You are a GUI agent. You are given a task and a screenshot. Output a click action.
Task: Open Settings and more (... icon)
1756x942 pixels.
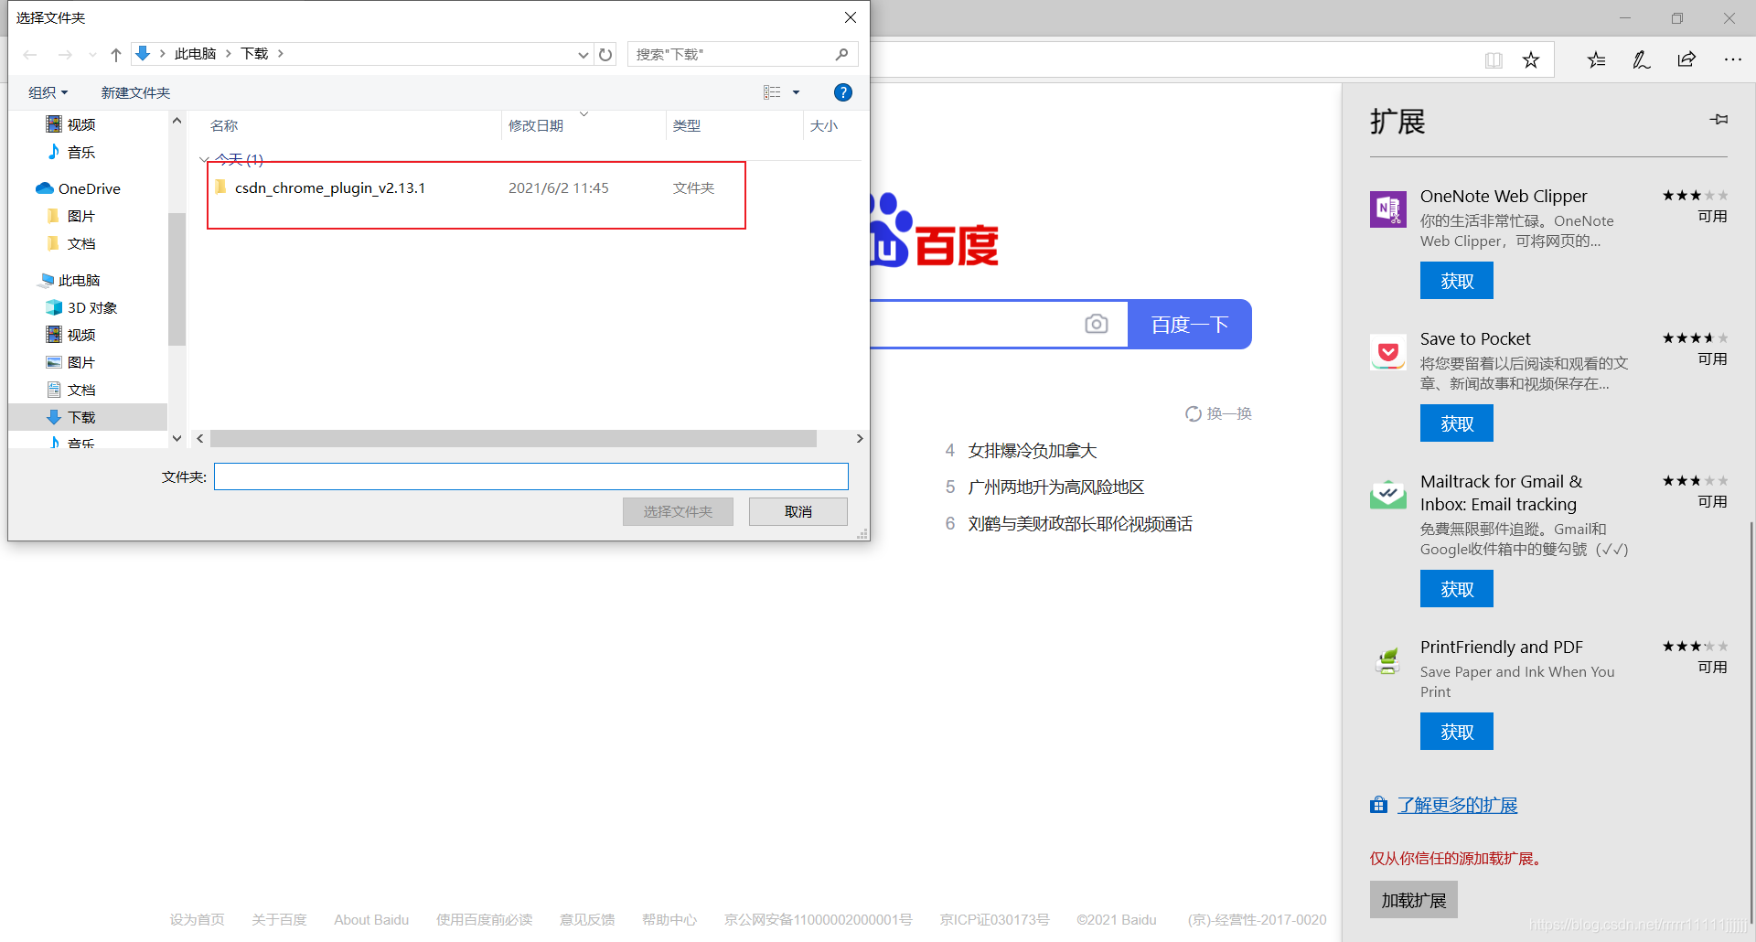[1734, 59]
